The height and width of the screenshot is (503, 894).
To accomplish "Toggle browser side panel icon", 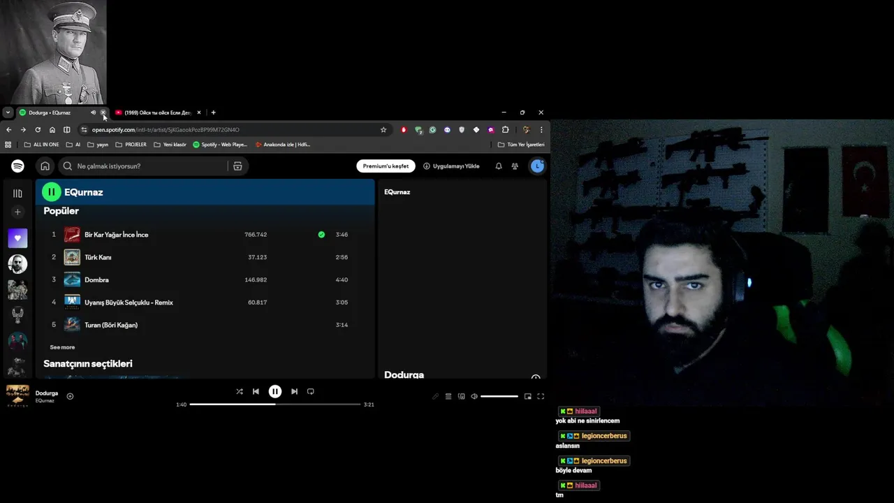I will [x=67, y=130].
